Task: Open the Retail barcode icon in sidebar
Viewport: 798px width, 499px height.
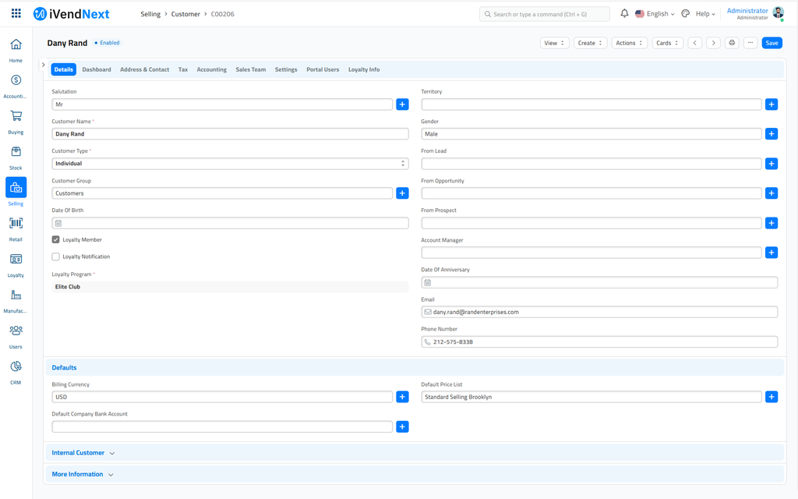Action: pyautogui.click(x=16, y=224)
